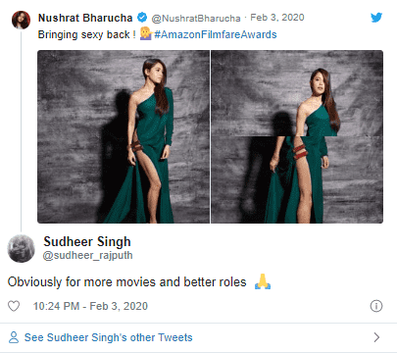The height and width of the screenshot is (353, 397).
Task: Click the Twitter bird logo icon
Action: 376,18
